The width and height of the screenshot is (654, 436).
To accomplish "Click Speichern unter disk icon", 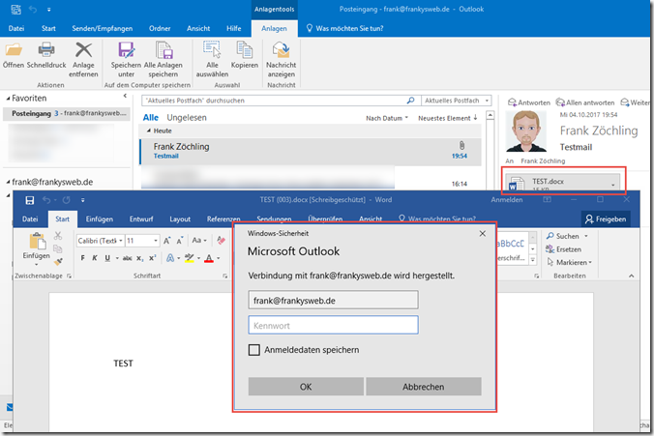I will click(126, 50).
